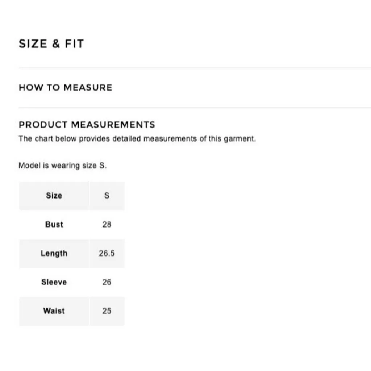Click the word 'Model' in size note
The width and height of the screenshot is (371, 371).
28,166
